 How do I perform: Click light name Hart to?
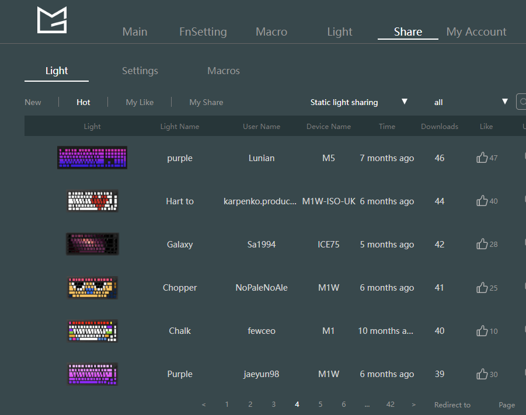(x=180, y=201)
